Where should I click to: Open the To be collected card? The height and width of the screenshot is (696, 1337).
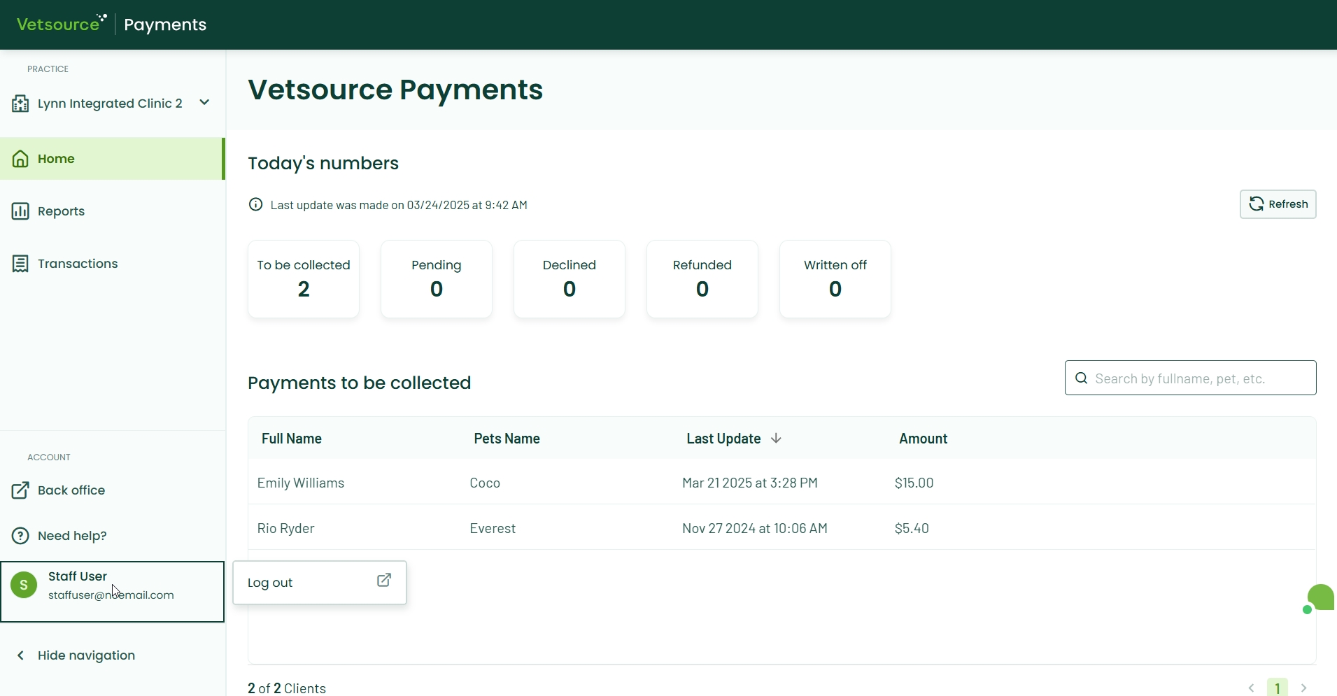click(304, 279)
